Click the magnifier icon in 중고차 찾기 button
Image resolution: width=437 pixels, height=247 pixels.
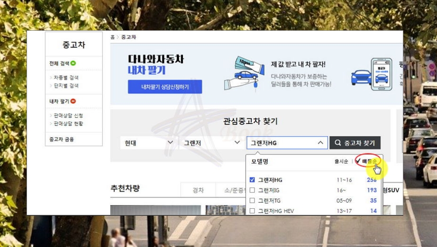tap(338, 143)
